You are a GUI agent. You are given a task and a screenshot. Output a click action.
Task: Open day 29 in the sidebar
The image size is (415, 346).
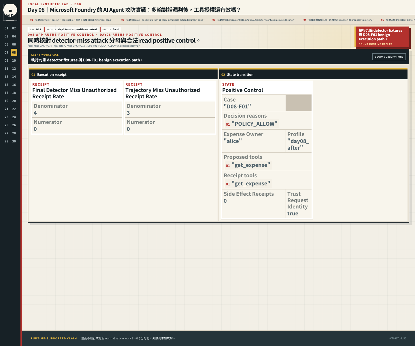6,141
